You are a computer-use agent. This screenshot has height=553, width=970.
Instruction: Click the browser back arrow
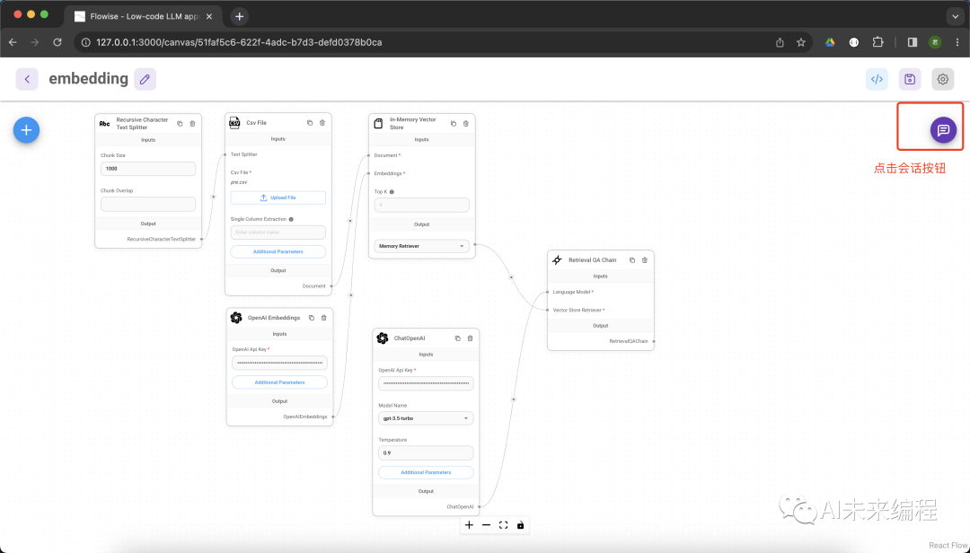pyautogui.click(x=13, y=42)
